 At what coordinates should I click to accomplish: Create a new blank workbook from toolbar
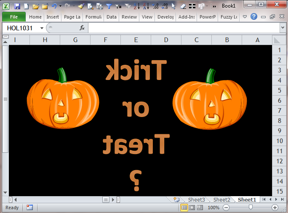click(26, 6)
